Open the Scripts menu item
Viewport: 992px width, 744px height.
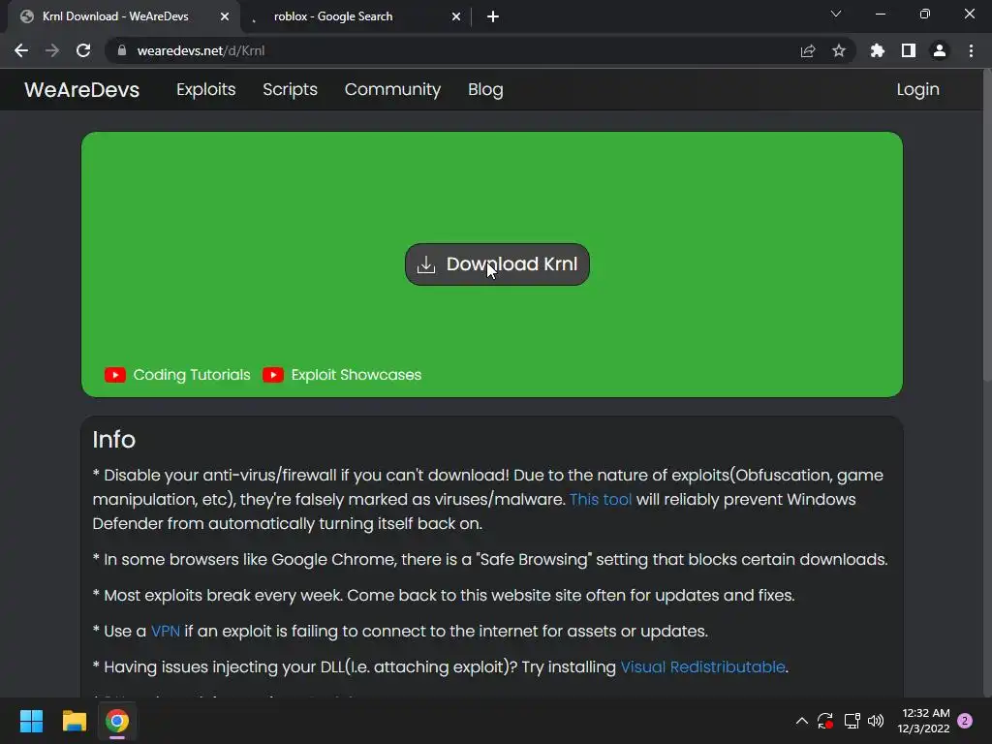[x=290, y=89]
